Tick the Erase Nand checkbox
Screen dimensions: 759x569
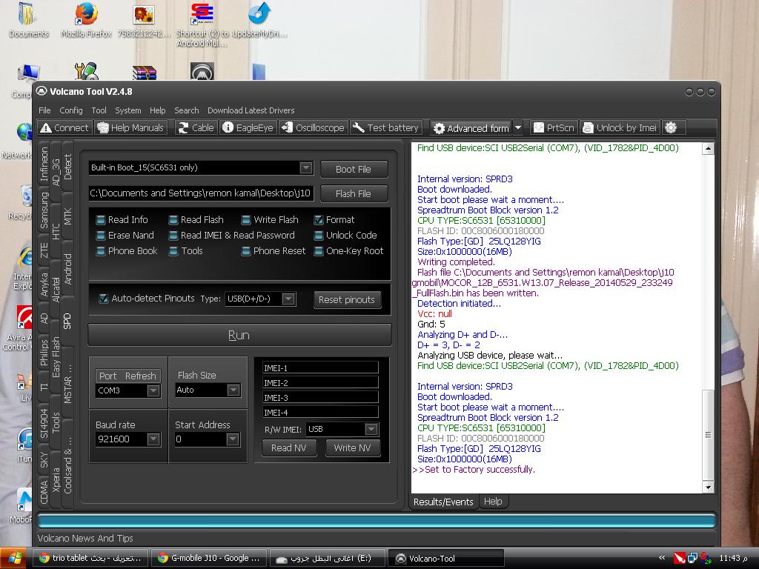point(101,235)
